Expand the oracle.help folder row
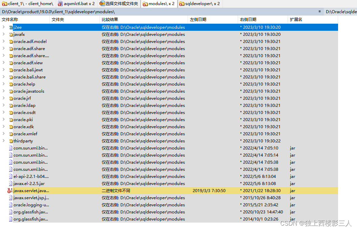The height and width of the screenshot is (230, 357). pos(3,84)
